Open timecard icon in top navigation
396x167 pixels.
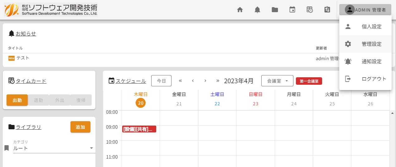point(310,10)
